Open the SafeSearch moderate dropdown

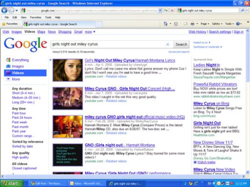207,47
